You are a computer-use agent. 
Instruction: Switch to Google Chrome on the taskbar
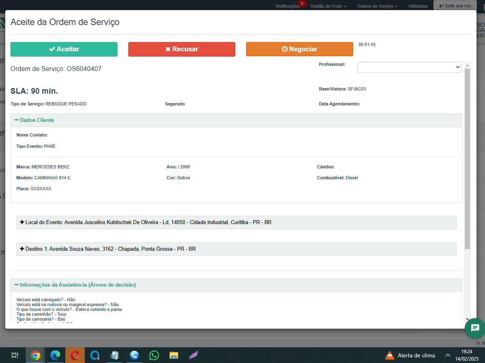36,355
